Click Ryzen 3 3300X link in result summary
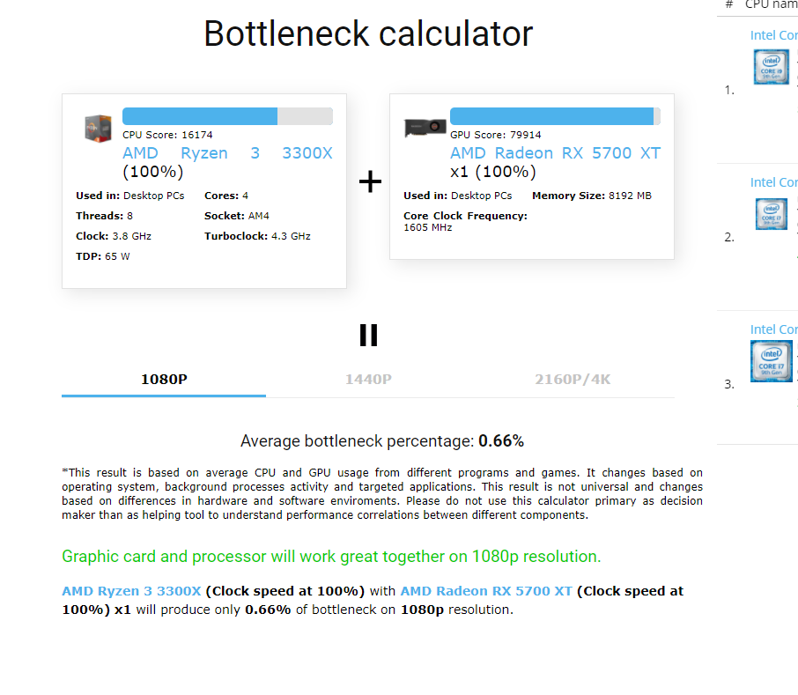The width and height of the screenshot is (798, 695). (131, 591)
